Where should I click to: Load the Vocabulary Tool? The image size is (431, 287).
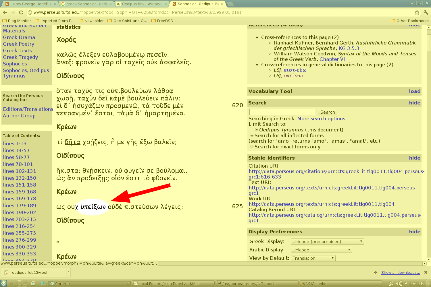[415, 91]
